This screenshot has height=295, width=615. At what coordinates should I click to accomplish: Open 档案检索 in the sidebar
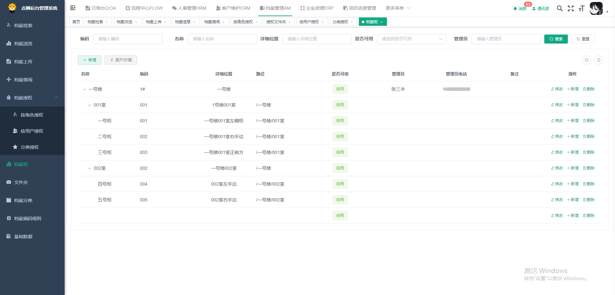(x=32, y=25)
